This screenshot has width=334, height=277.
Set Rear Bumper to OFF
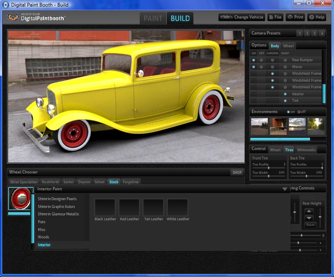pos(261,60)
